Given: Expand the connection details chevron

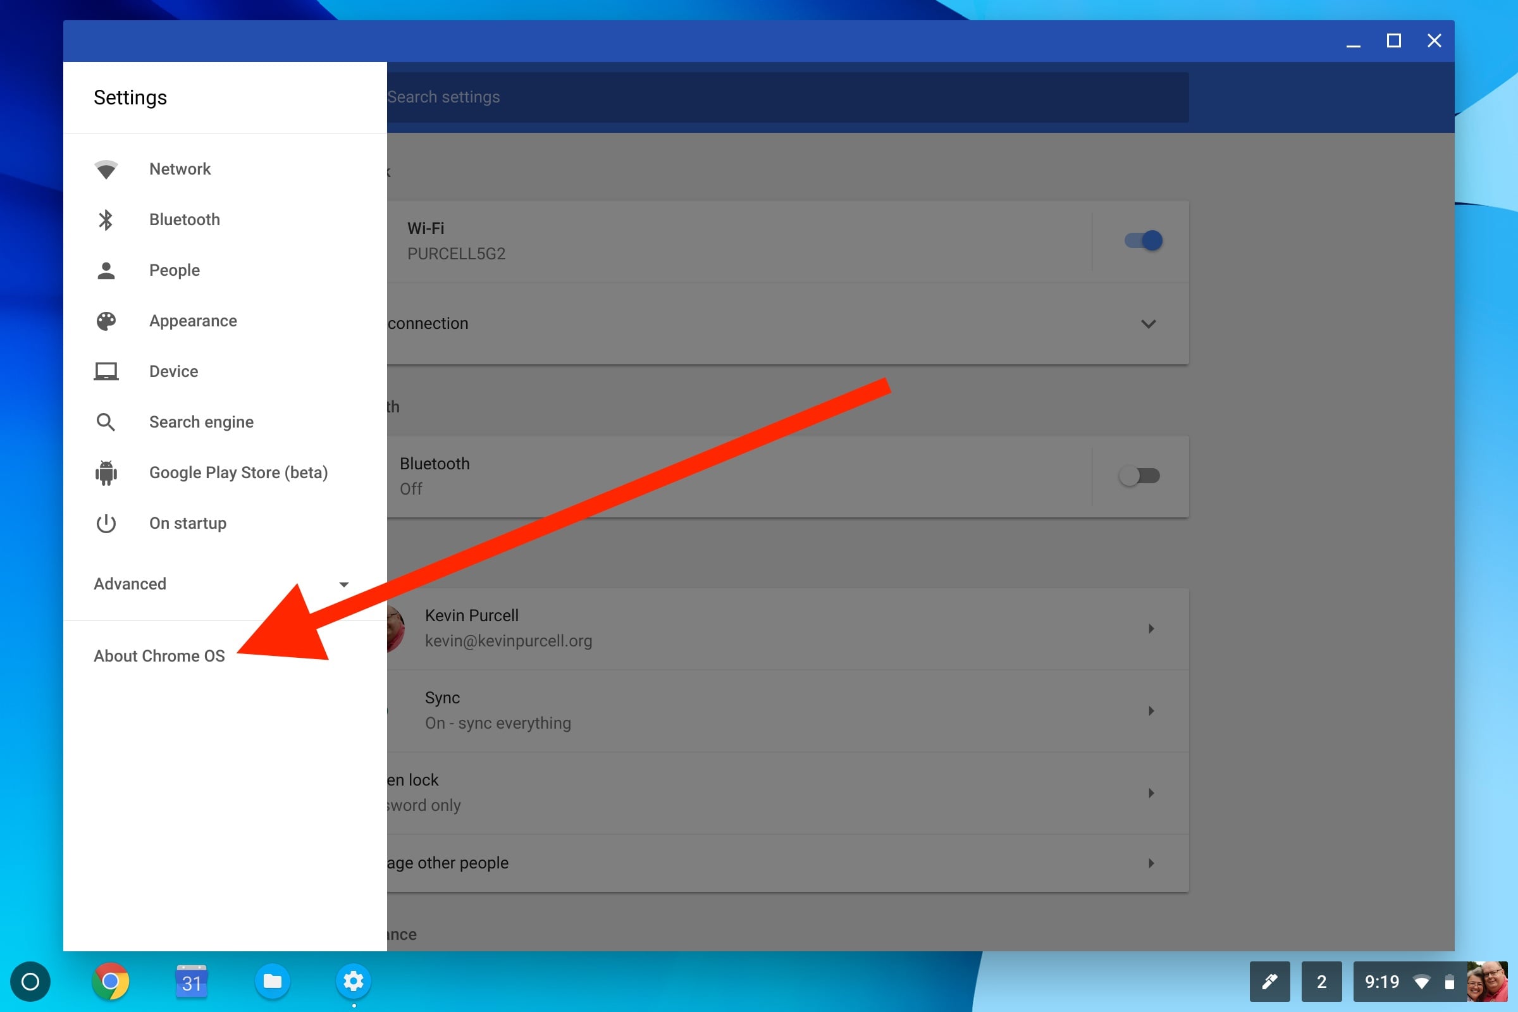Looking at the screenshot, I should coord(1149,324).
